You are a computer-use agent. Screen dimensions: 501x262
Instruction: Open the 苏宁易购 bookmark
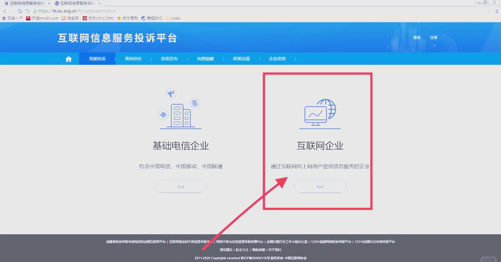coord(128,18)
